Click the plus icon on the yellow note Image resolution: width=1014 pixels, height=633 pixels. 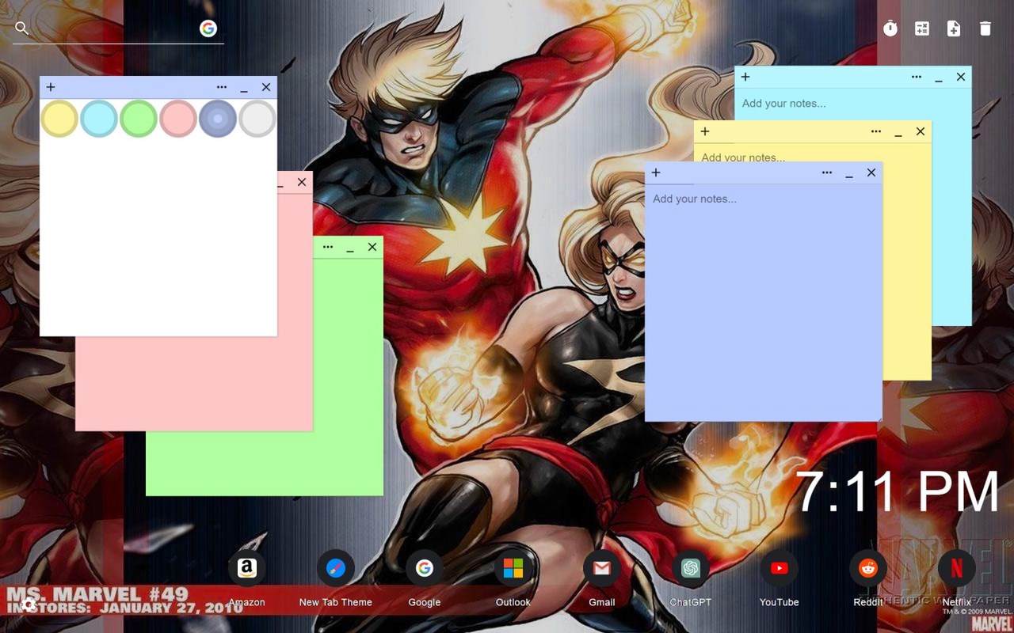point(705,131)
